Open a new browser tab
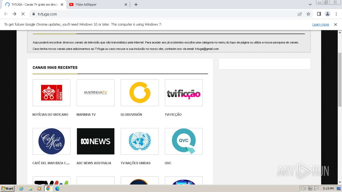This screenshot has width=342, height=192. 136,5
